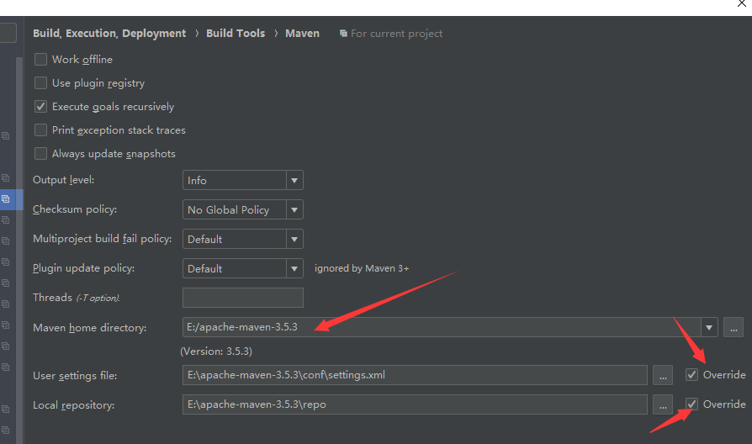Screen dimensions: 752x444
Task: Uncheck Override for User settings file
Action: coord(691,375)
